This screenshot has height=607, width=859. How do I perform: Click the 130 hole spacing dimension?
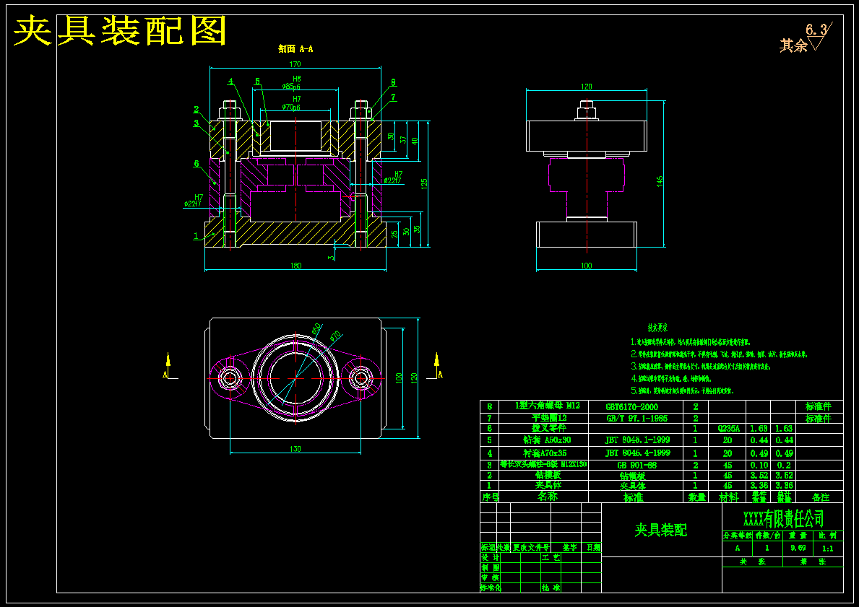[x=295, y=449]
